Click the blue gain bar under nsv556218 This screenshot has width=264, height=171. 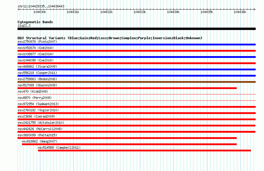click(136, 76)
